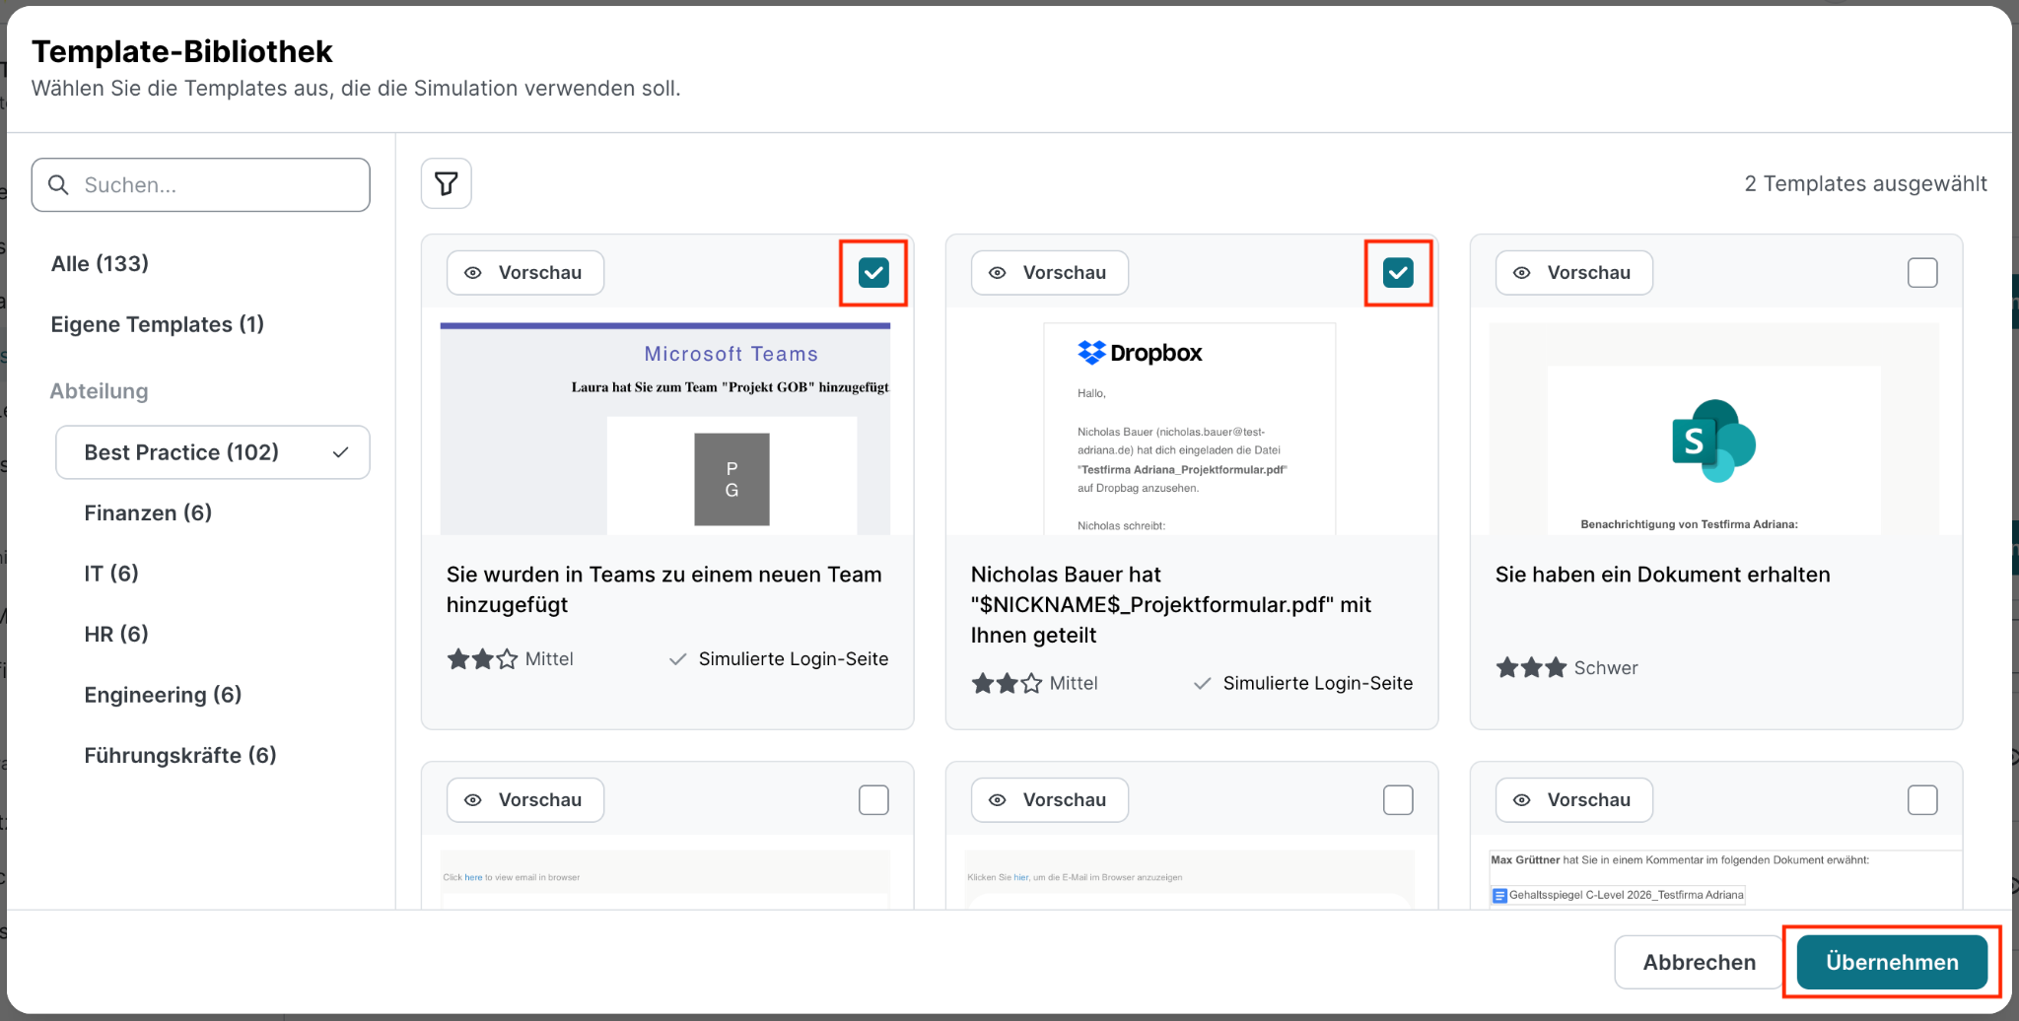Click three-star Schwer rating icon

1531,668
